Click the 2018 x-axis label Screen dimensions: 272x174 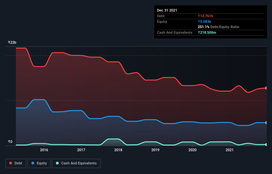click(x=118, y=150)
